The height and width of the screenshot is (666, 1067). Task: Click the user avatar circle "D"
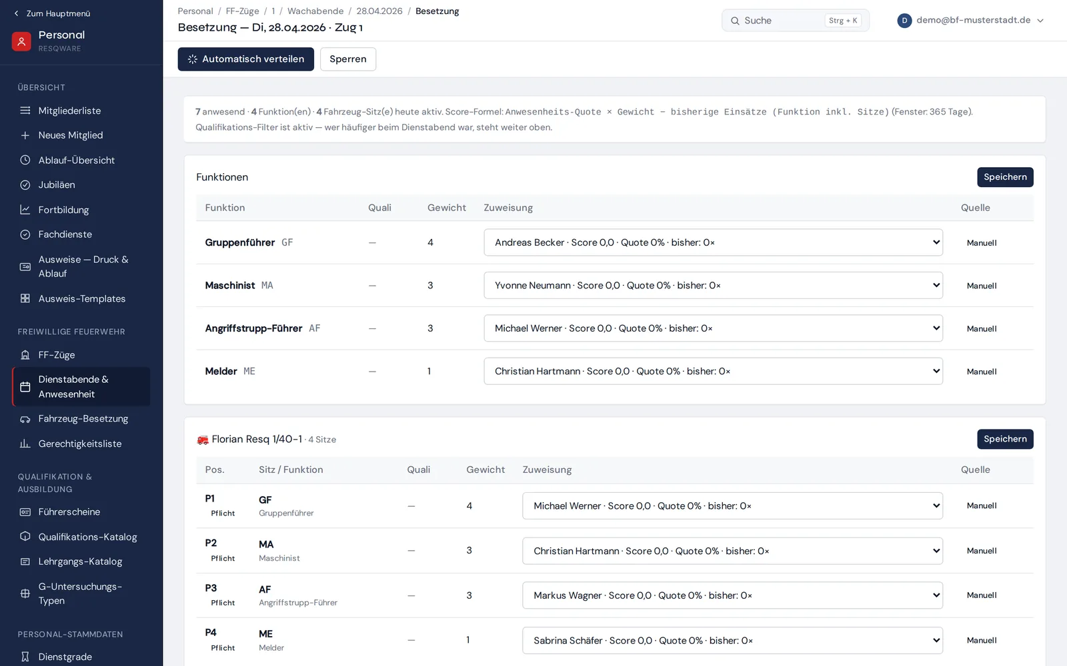click(x=904, y=21)
